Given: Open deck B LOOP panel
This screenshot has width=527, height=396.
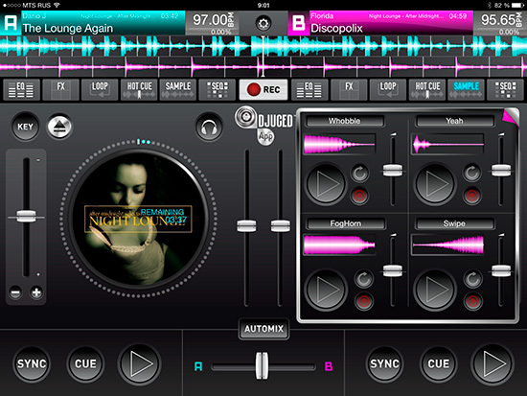Looking at the screenshot, I should click(x=388, y=89).
